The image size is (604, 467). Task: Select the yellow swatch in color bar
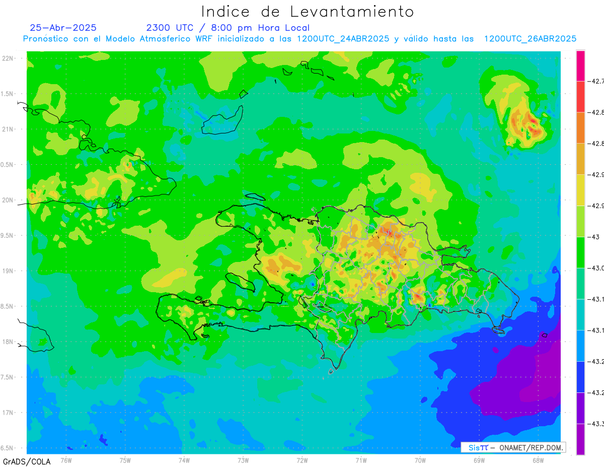click(580, 190)
